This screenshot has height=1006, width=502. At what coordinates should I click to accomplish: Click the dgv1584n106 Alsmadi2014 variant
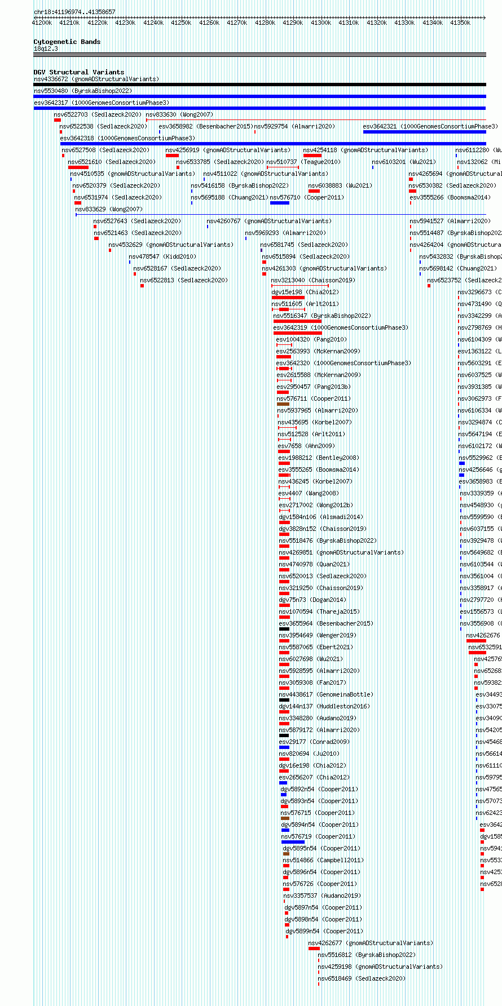[321, 517]
